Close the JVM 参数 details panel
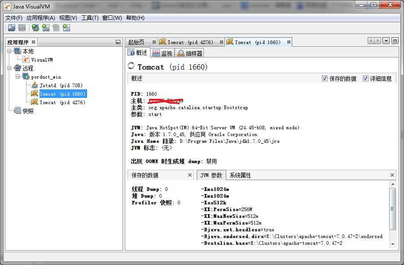 tap(392, 175)
